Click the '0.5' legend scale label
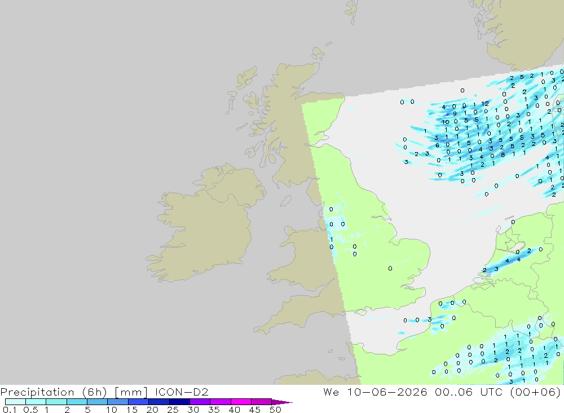Screen dimensions: 564x413 pos(30,410)
